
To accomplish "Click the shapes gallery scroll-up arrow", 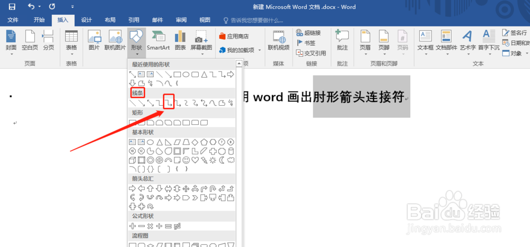I will 239,64.
